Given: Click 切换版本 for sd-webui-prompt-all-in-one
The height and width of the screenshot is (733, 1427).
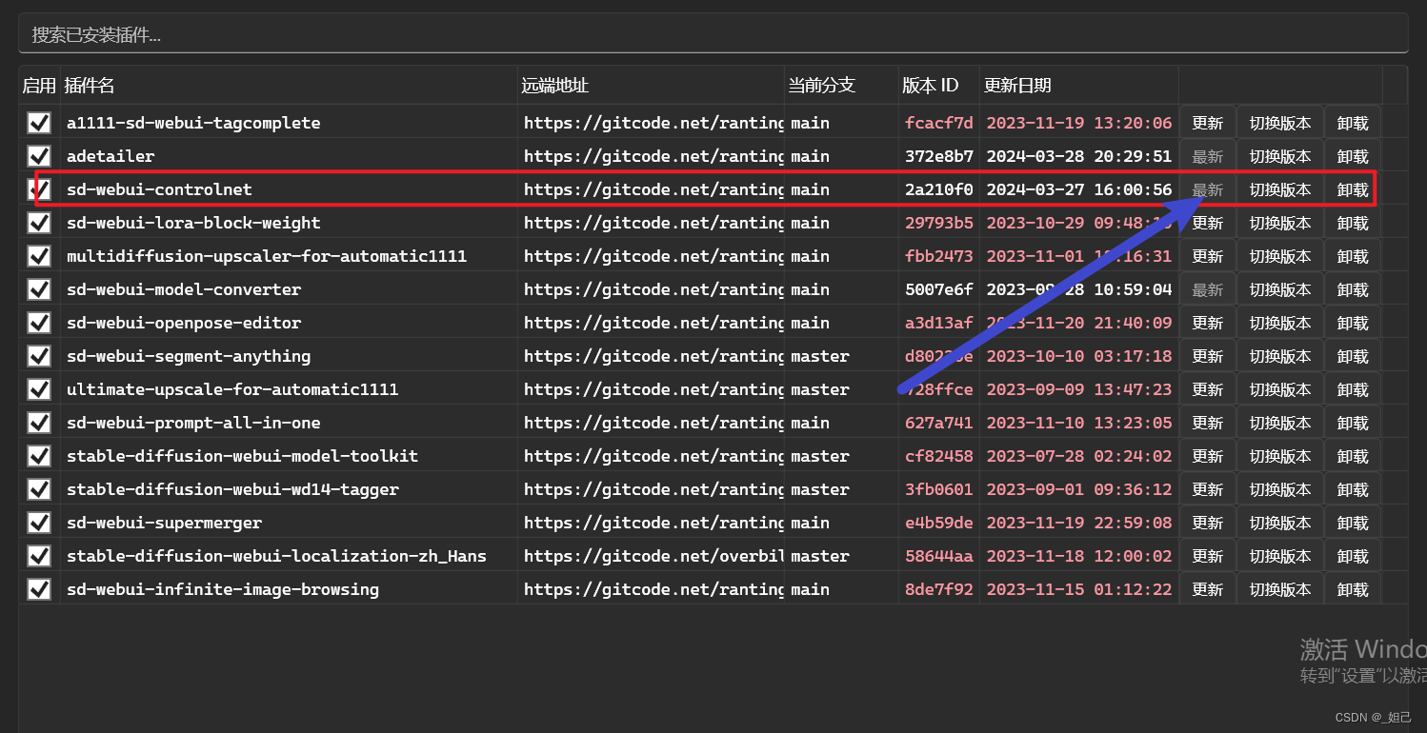Looking at the screenshot, I should (1280, 423).
